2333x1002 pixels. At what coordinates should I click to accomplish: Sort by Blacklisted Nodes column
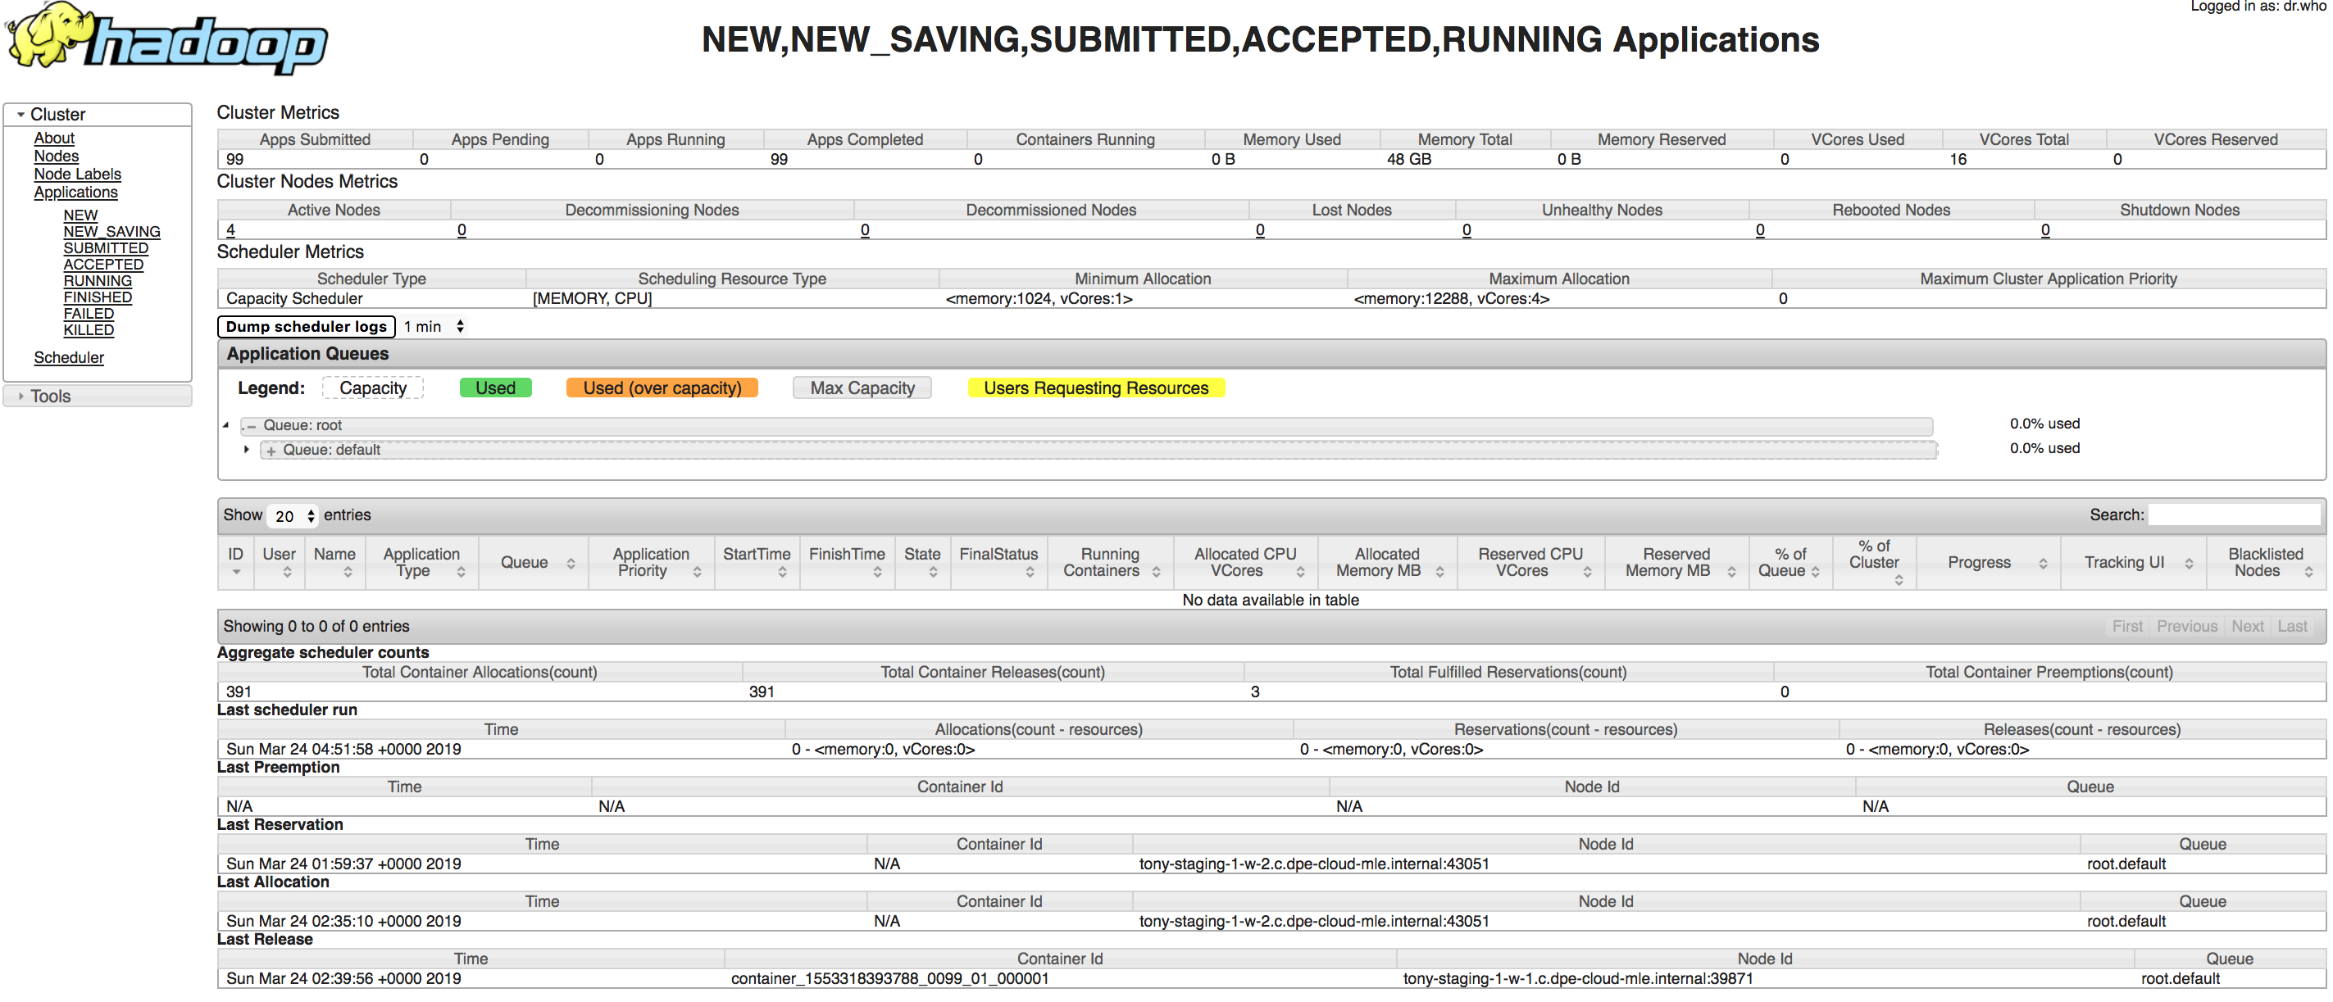[2265, 562]
